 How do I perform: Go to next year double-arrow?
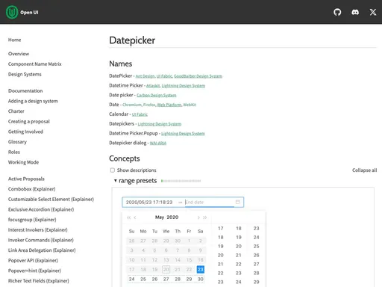point(204,217)
